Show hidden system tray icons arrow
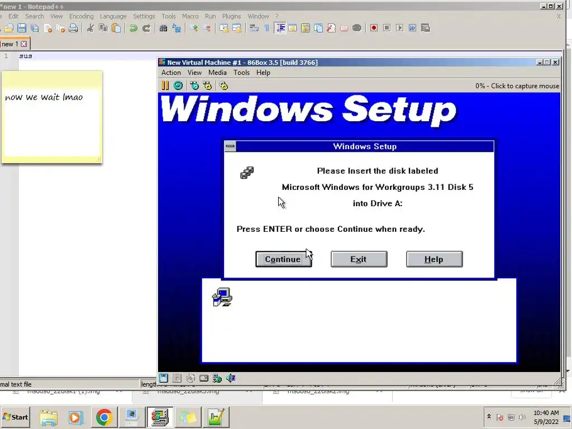572x429 pixels. tap(489, 417)
